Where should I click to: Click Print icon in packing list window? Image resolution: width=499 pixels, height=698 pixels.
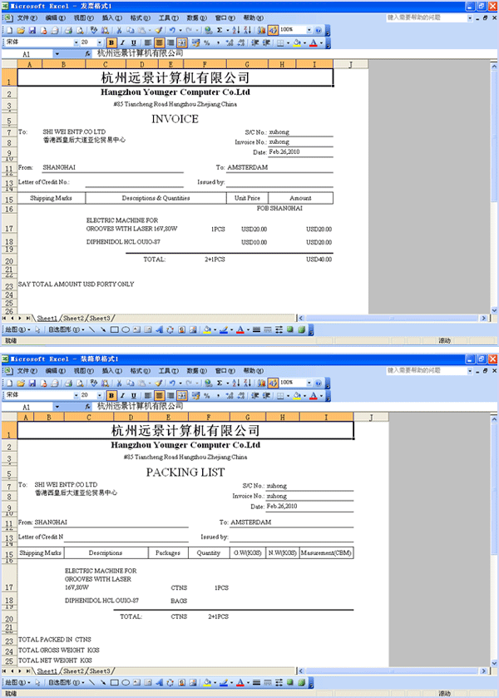point(68,383)
